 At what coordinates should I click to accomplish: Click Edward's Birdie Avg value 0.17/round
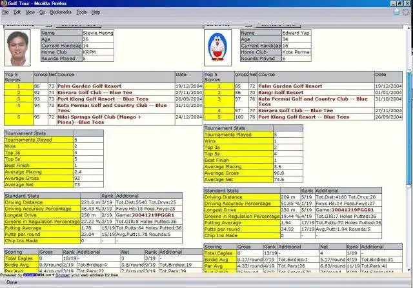click(250, 260)
